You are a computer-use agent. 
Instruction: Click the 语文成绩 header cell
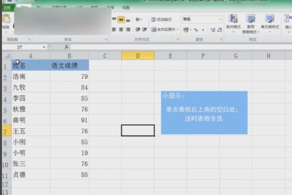click(x=70, y=65)
